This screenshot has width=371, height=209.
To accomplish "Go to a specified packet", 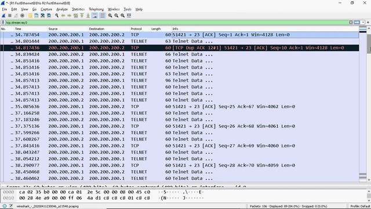I will click(75, 16).
